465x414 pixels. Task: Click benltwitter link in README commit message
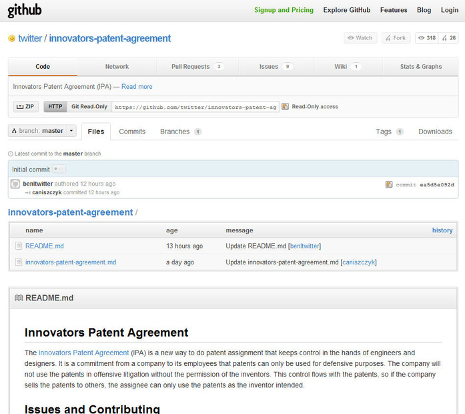pyautogui.click(x=305, y=246)
